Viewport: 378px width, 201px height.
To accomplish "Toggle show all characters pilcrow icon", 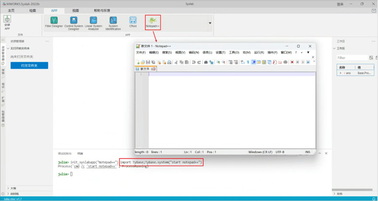I will point(248,62).
